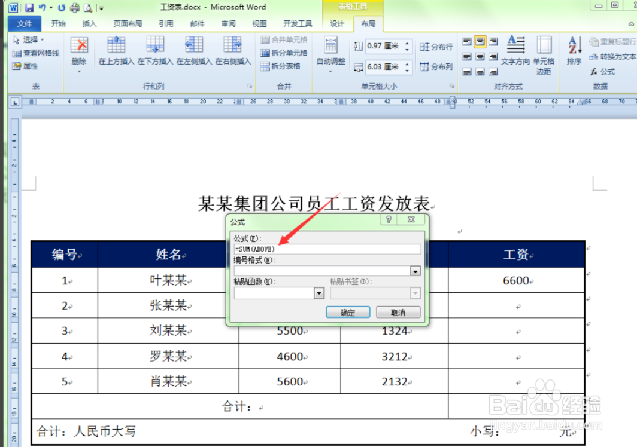This screenshot has width=637, height=447.
Task: Open 单元格大小 group dialog launcher
Action: (451, 86)
